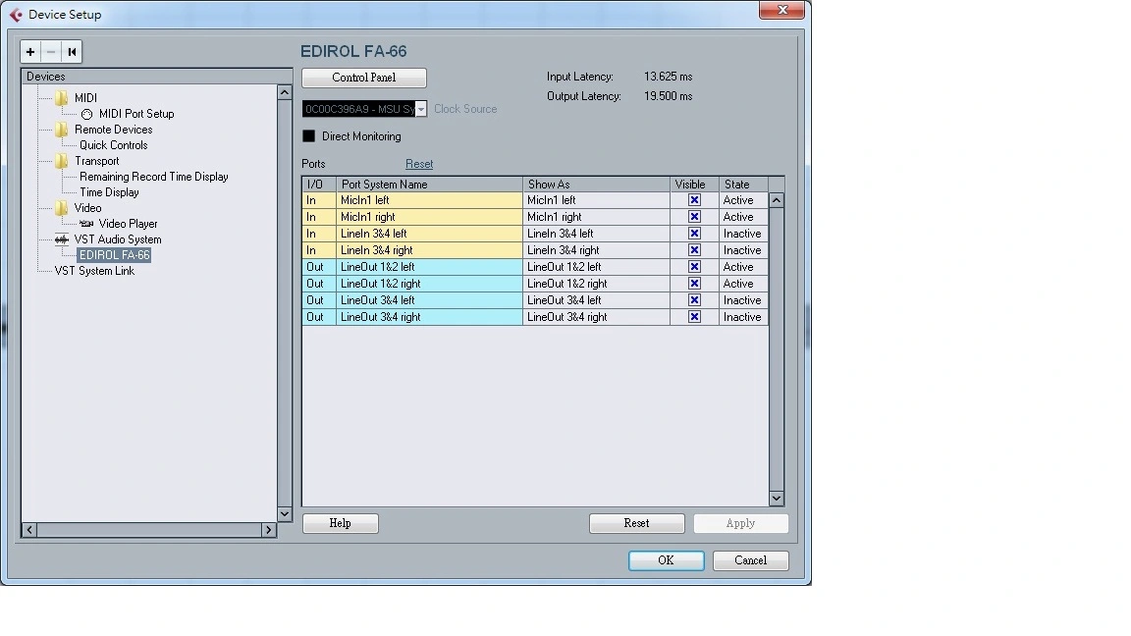Click the Active state of MicIn1 left
This screenshot has width=1131, height=636.
743,200
